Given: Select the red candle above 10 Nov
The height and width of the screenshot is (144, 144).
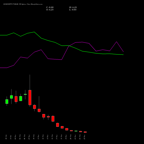Looking at the screenshot, I should coord(35,107).
